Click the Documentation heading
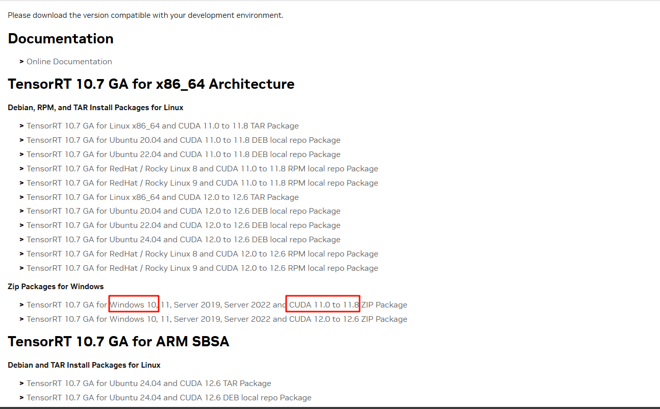Screen dimensions: 660x409 point(61,39)
